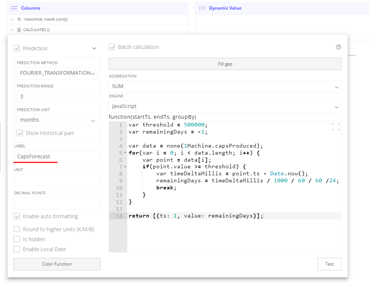Open the Color Function button
370x287 pixels.
coord(57,264)
